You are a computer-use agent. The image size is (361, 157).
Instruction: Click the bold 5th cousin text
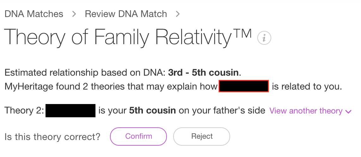pos(152,111)
